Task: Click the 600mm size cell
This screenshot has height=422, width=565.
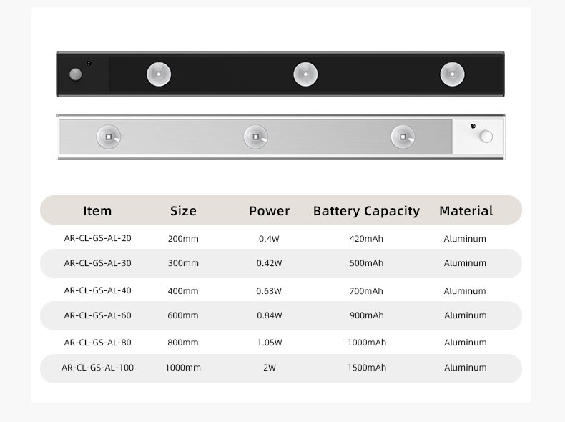Action: tap(183, 315)
